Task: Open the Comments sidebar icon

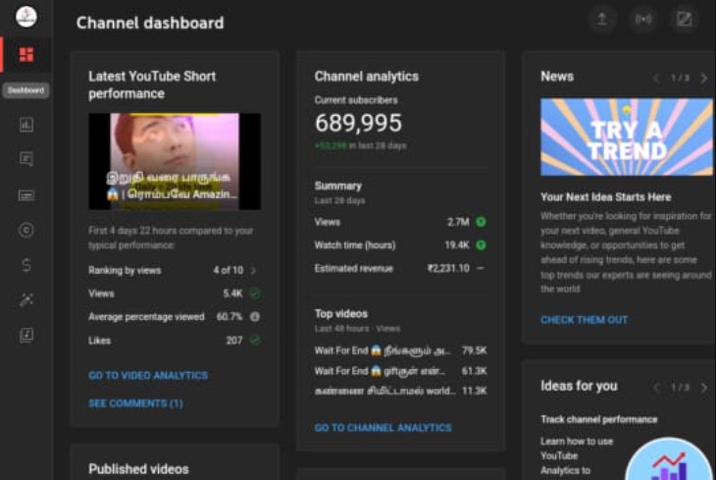Action: tap(26, 159)
